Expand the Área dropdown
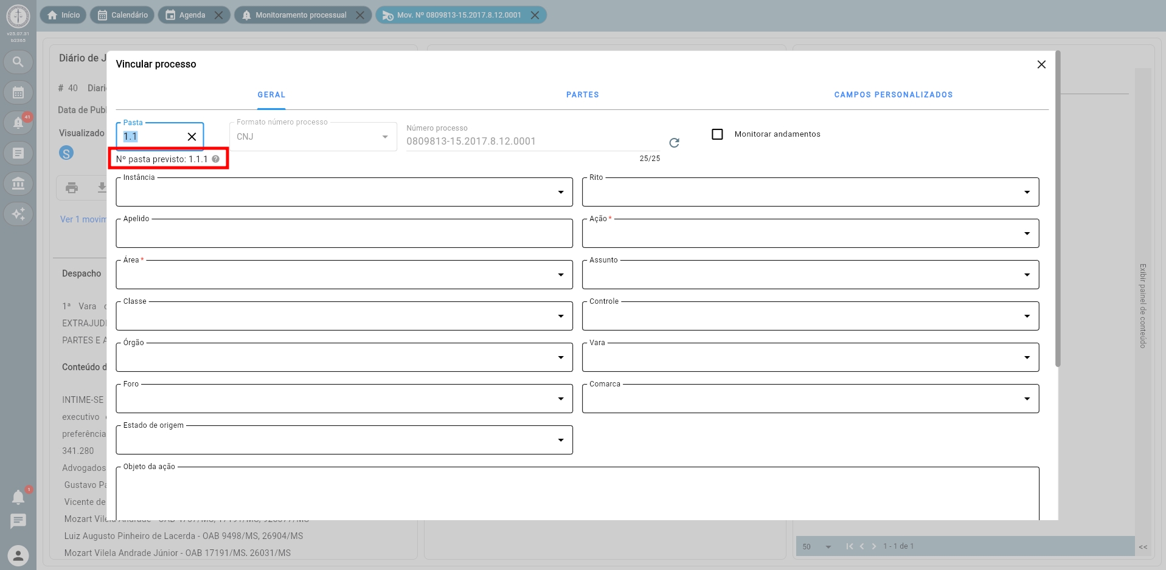Viewport: 1166px width, 570px height. (560, 275)
